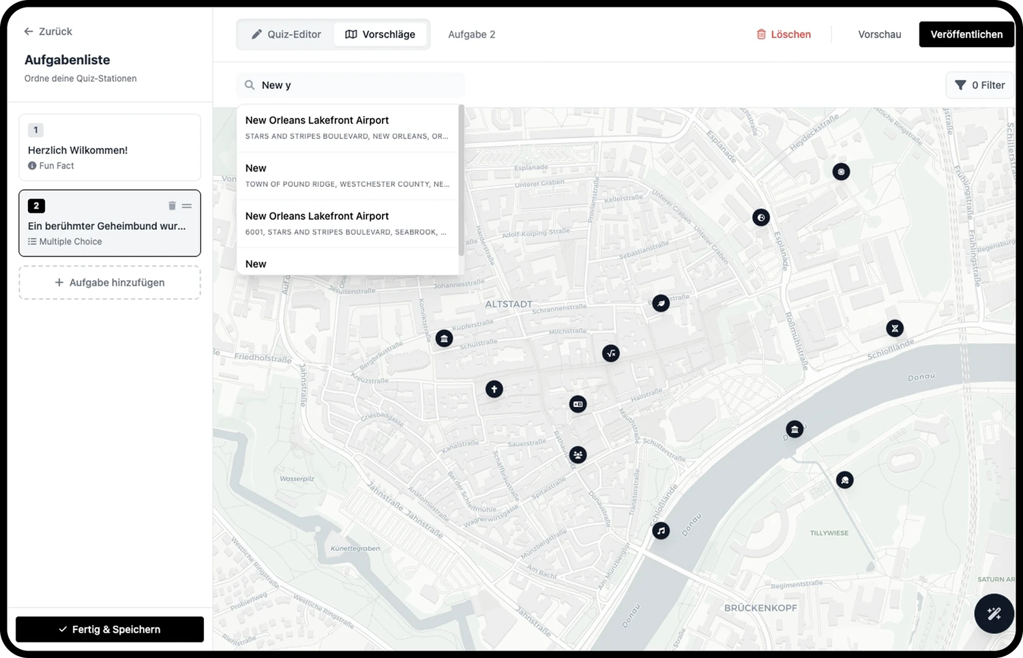Click the suggestion list scrollbar
The image size is (1023, 658).
[462, 181]
